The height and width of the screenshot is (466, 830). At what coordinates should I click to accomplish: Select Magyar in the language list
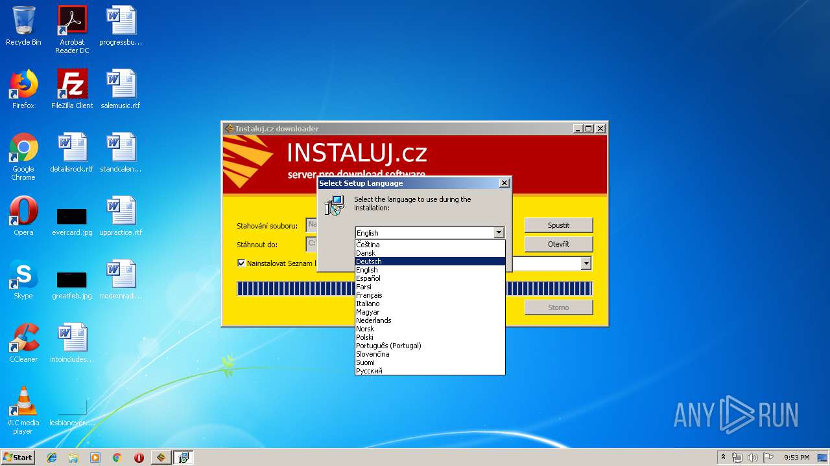point(430,312)
